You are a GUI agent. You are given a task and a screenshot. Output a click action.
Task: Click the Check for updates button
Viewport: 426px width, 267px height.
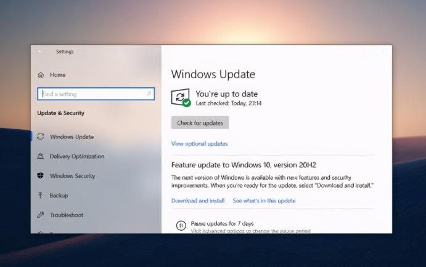pyautogui.click(x=200, y=123)
